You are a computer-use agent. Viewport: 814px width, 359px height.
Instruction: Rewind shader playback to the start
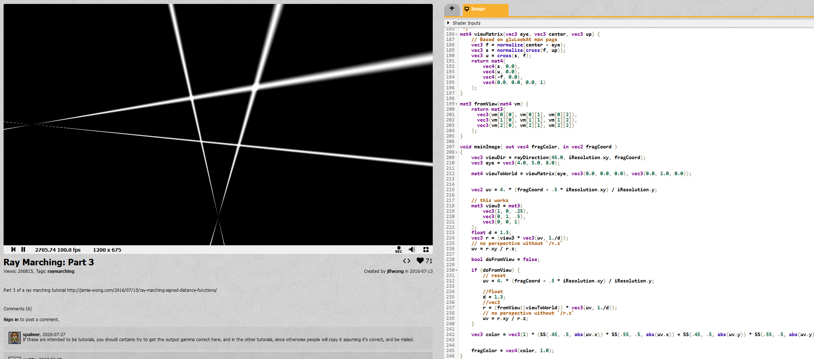tap(14, 250)
